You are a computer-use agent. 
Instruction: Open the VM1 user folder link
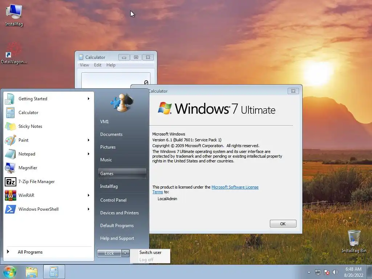click(122, 121)
